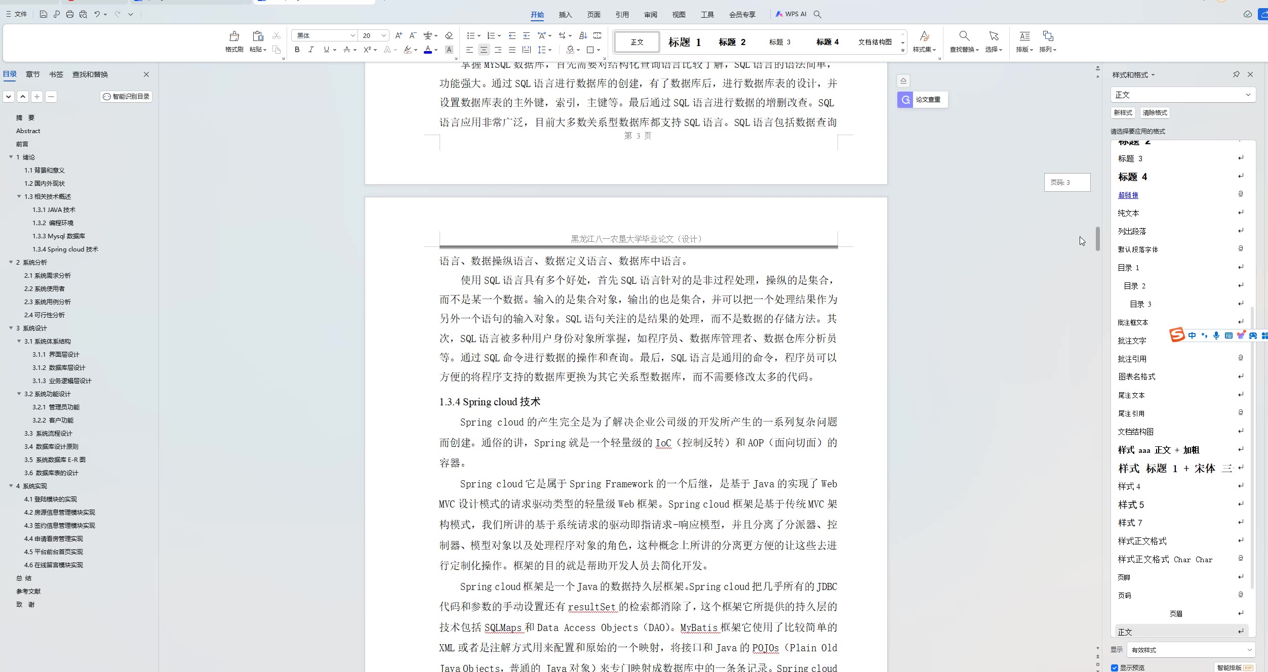Set paragraph alignment to right

tap(498, 50)
